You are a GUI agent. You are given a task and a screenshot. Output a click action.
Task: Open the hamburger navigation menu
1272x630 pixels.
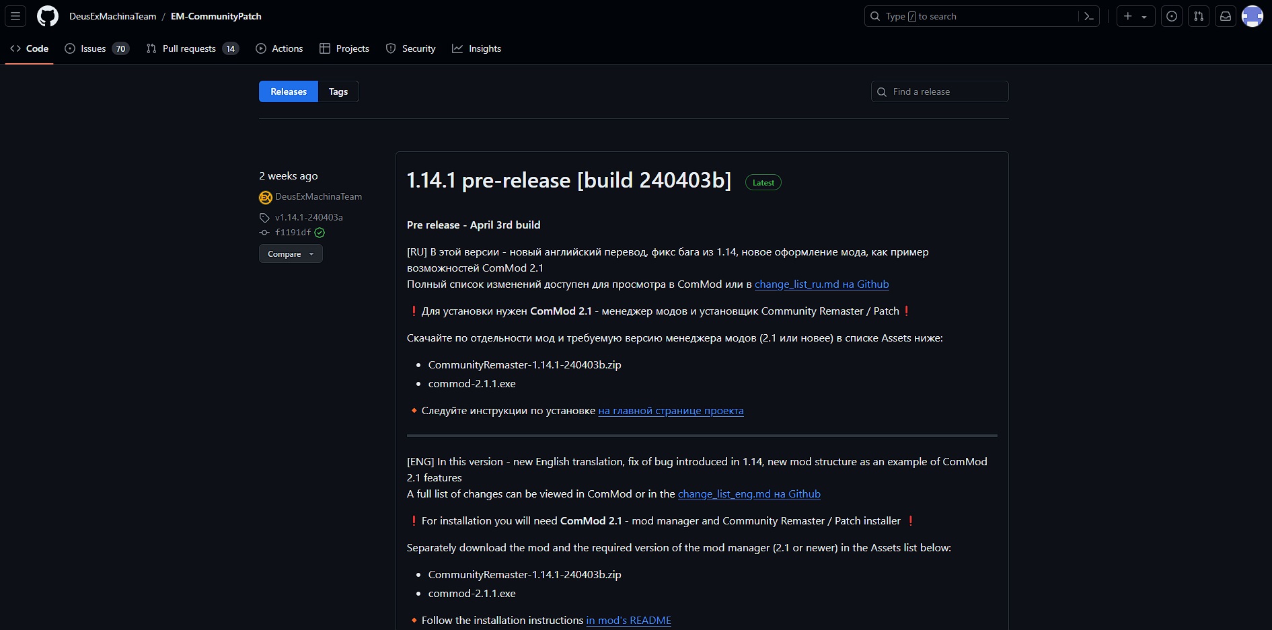pyautogui.click(x=15, y=16)
